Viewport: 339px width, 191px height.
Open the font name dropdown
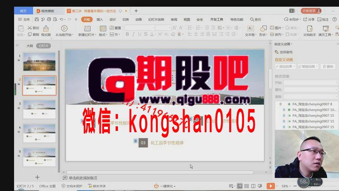click(153, 28)
